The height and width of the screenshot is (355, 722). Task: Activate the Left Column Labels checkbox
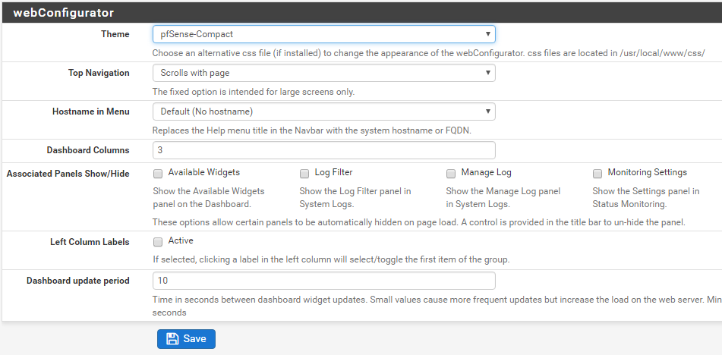click(158, 242)
